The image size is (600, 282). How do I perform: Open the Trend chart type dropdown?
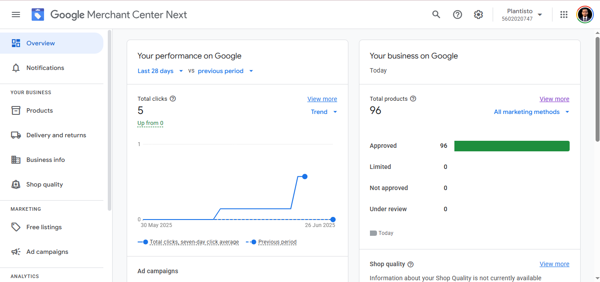(324, 112)
